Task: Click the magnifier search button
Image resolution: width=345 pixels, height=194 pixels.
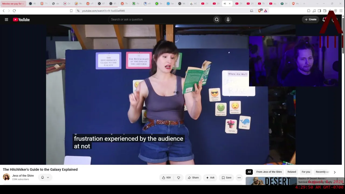Action: click(x=217, y=19)
